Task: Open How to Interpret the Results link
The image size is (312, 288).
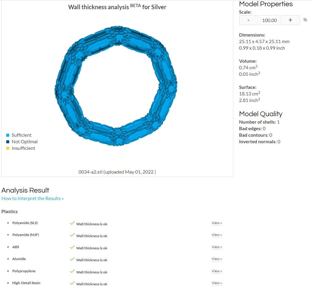Action: pos(32,198)
